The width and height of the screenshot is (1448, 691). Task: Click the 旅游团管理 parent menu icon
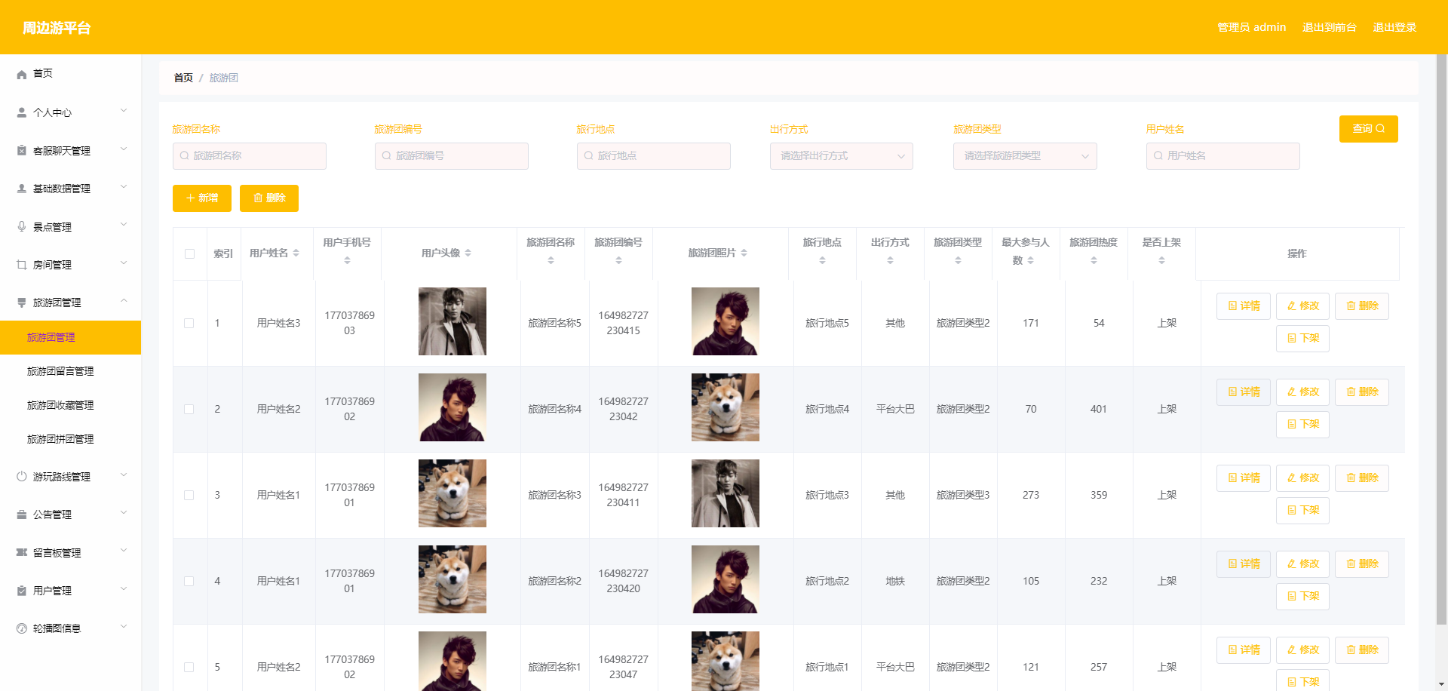(22, 303)
